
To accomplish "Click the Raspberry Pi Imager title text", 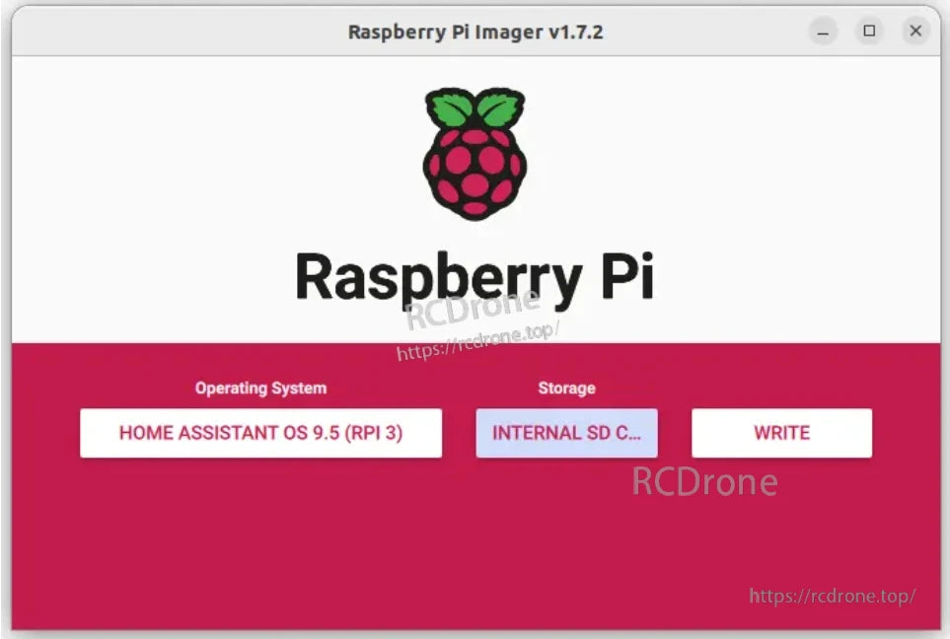I will [x=475, y=31].
